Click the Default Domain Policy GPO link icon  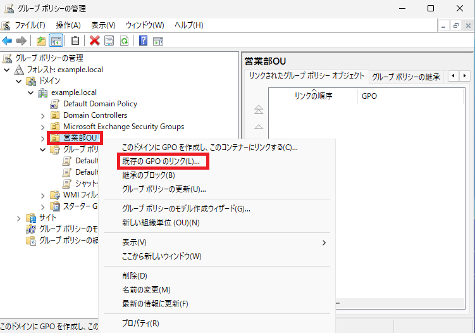click(55, 104)
